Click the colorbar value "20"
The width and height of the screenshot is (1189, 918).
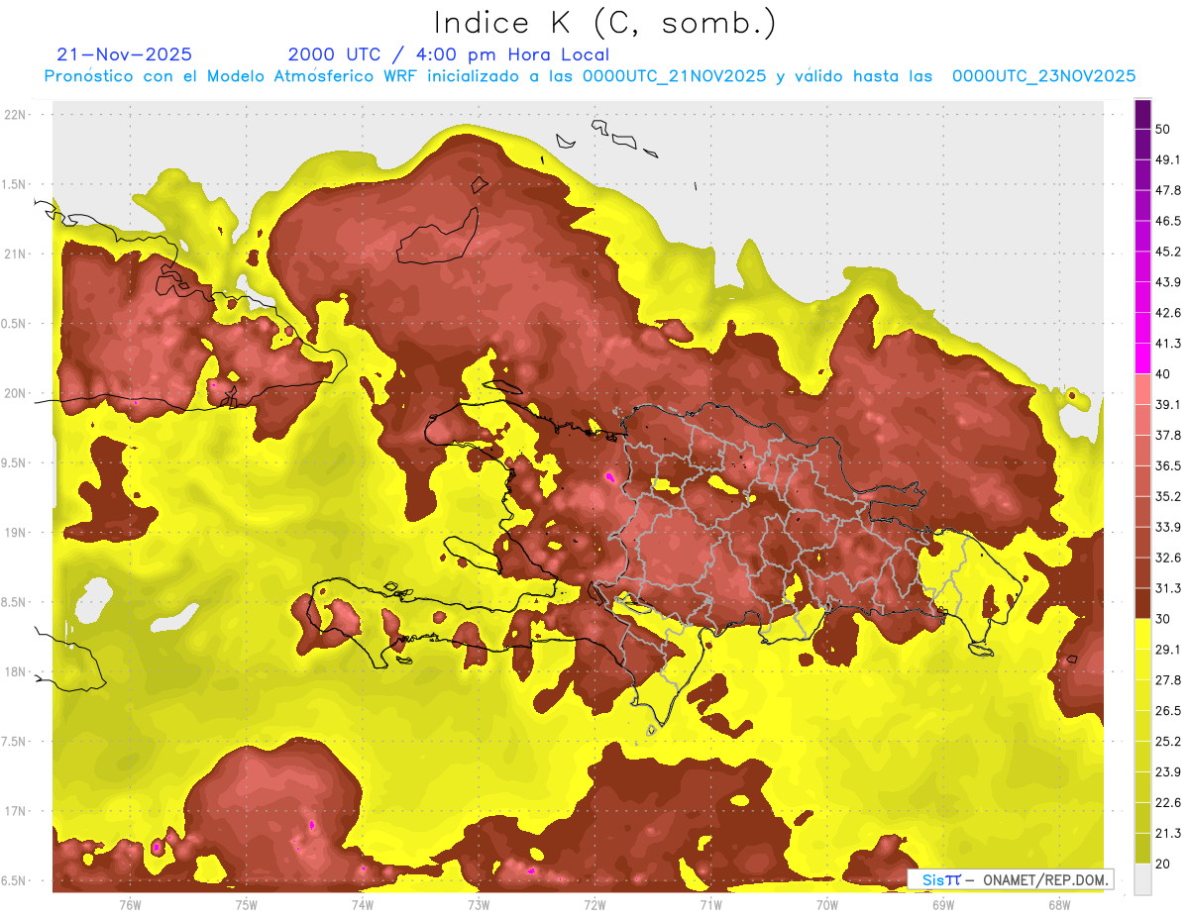[1163, 864]
